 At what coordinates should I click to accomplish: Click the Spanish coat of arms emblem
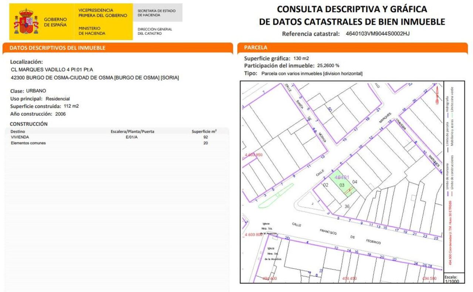click(26, 22)
